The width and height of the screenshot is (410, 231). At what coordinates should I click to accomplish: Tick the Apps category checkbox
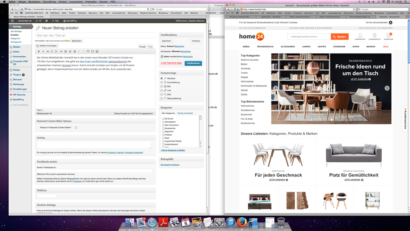click(164, 138)
